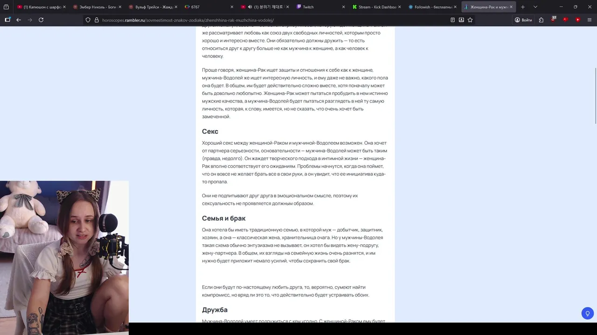Screen dimensions: 597x335
Task: Mute the audio on the 분위기 tab
Action: point(250,7)
